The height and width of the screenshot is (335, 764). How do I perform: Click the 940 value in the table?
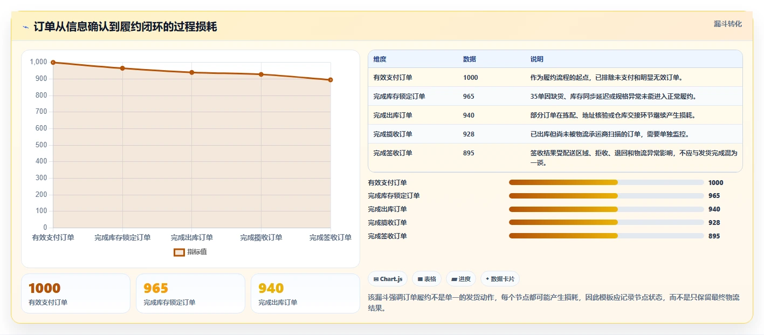469,115
